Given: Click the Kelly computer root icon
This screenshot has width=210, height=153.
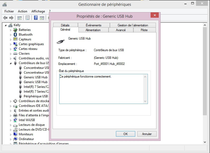Looking at the screenshot, I should coord(10,25).
